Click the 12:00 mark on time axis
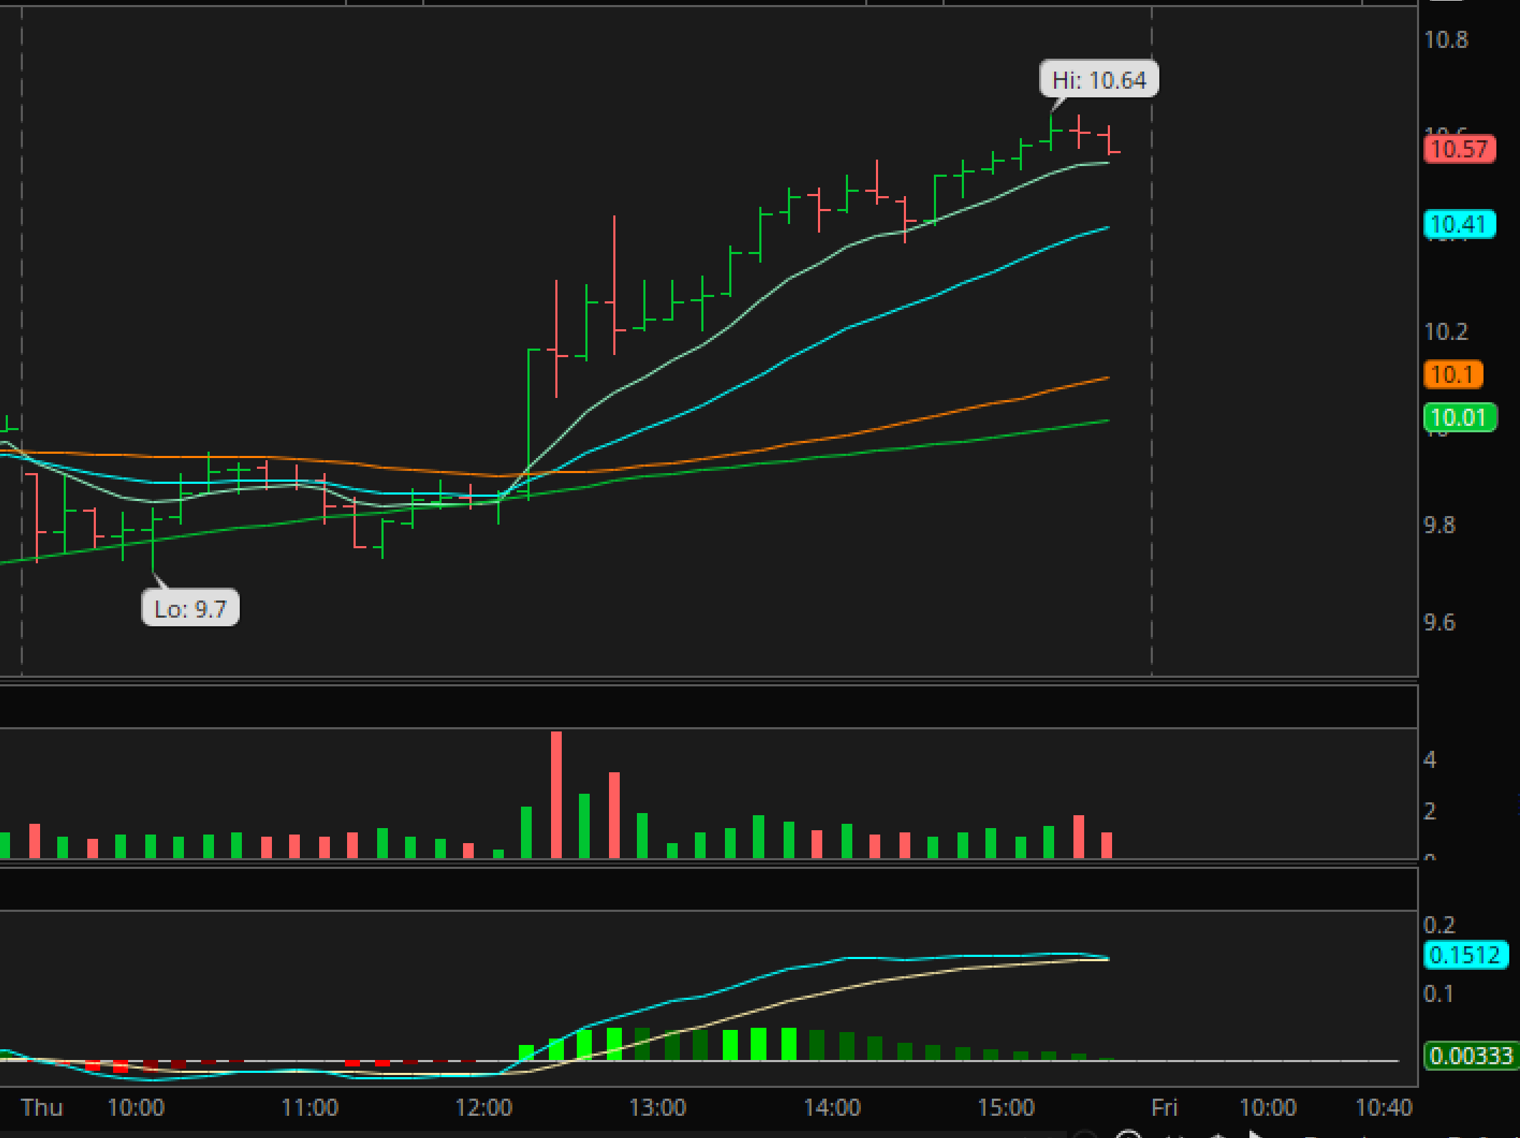 point(484,1107)
